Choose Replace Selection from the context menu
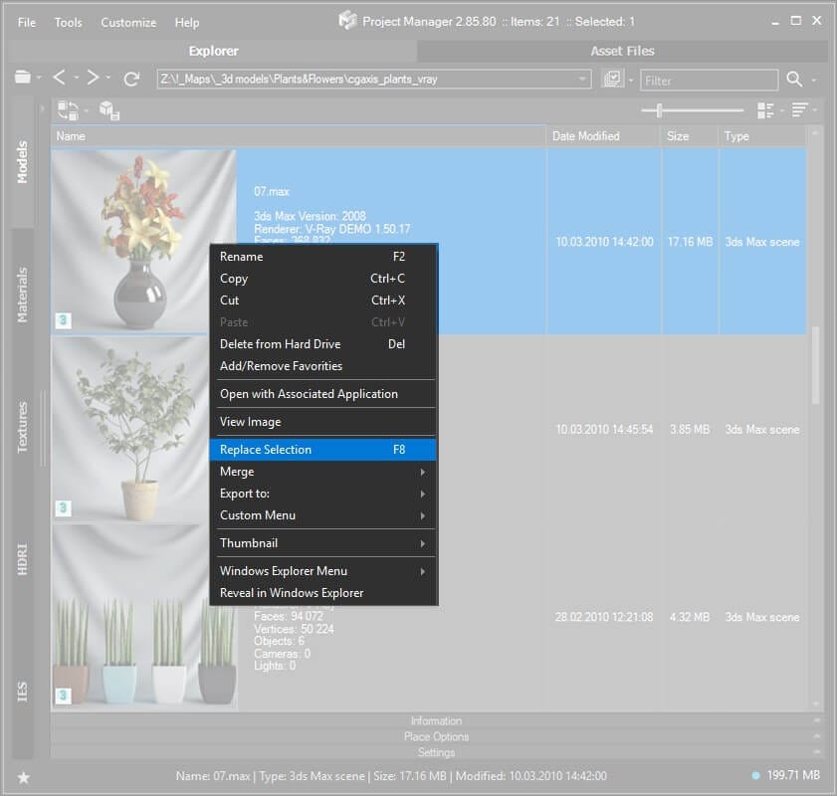The height and width of the screenshot is (796, 837). coord(325,449)
